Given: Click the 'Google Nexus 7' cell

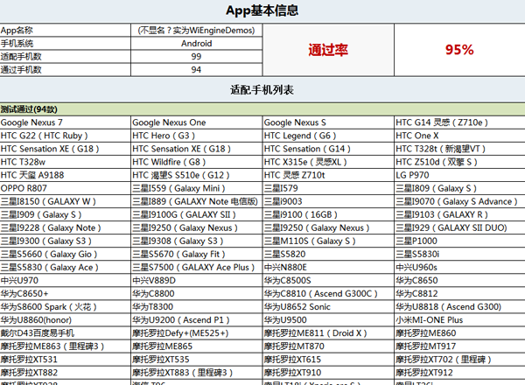Looking at the screenshot, I should (x=66, y=122).
